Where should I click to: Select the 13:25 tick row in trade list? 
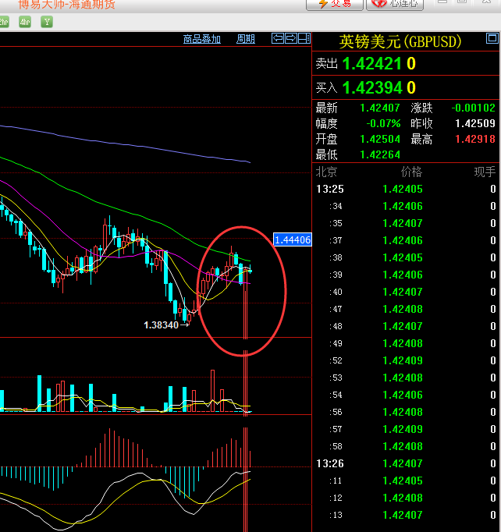tap(406, 189)
